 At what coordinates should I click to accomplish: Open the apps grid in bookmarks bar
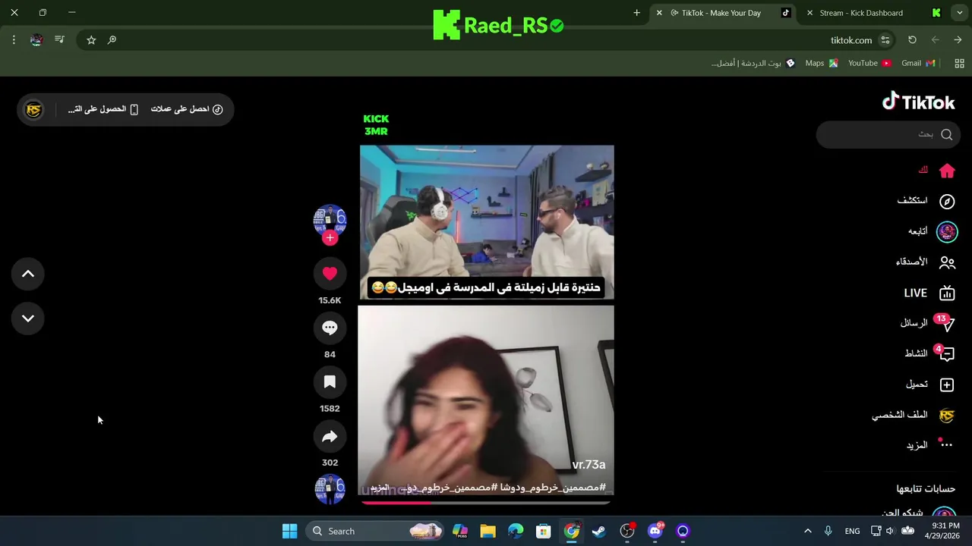959,63
